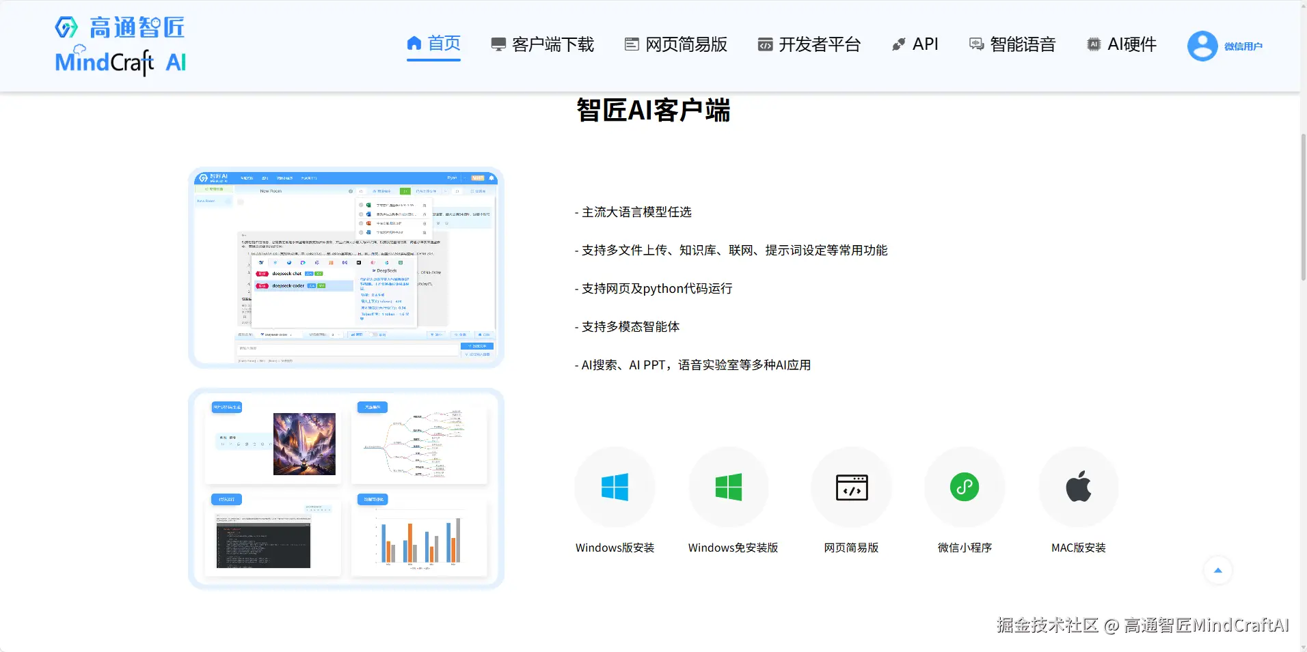Open the client chat interface screenshot
Viewport: 1307px width, 652px height.
[346, 268]
